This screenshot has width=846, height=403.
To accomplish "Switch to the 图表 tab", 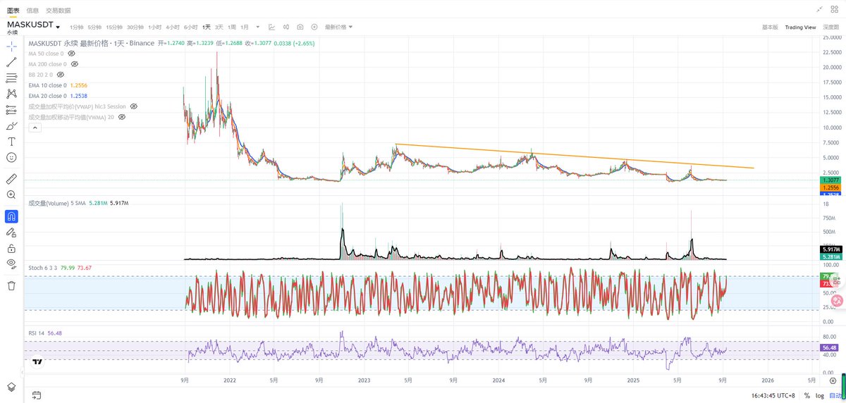I will 13,10.
